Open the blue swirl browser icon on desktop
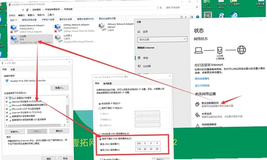267x160 pixels. [235, 15]
